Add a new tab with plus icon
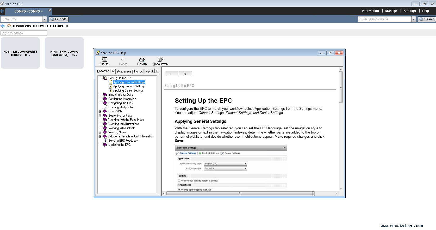Screen dimensions: 436x230 [2, 11]
